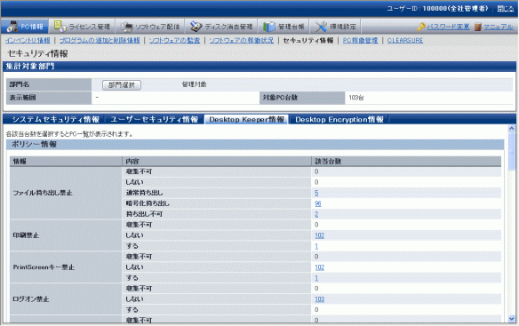Click the ファイル持ち出し禁止 row label
This screenshot has width=519, height=326.
coord(43,193)
